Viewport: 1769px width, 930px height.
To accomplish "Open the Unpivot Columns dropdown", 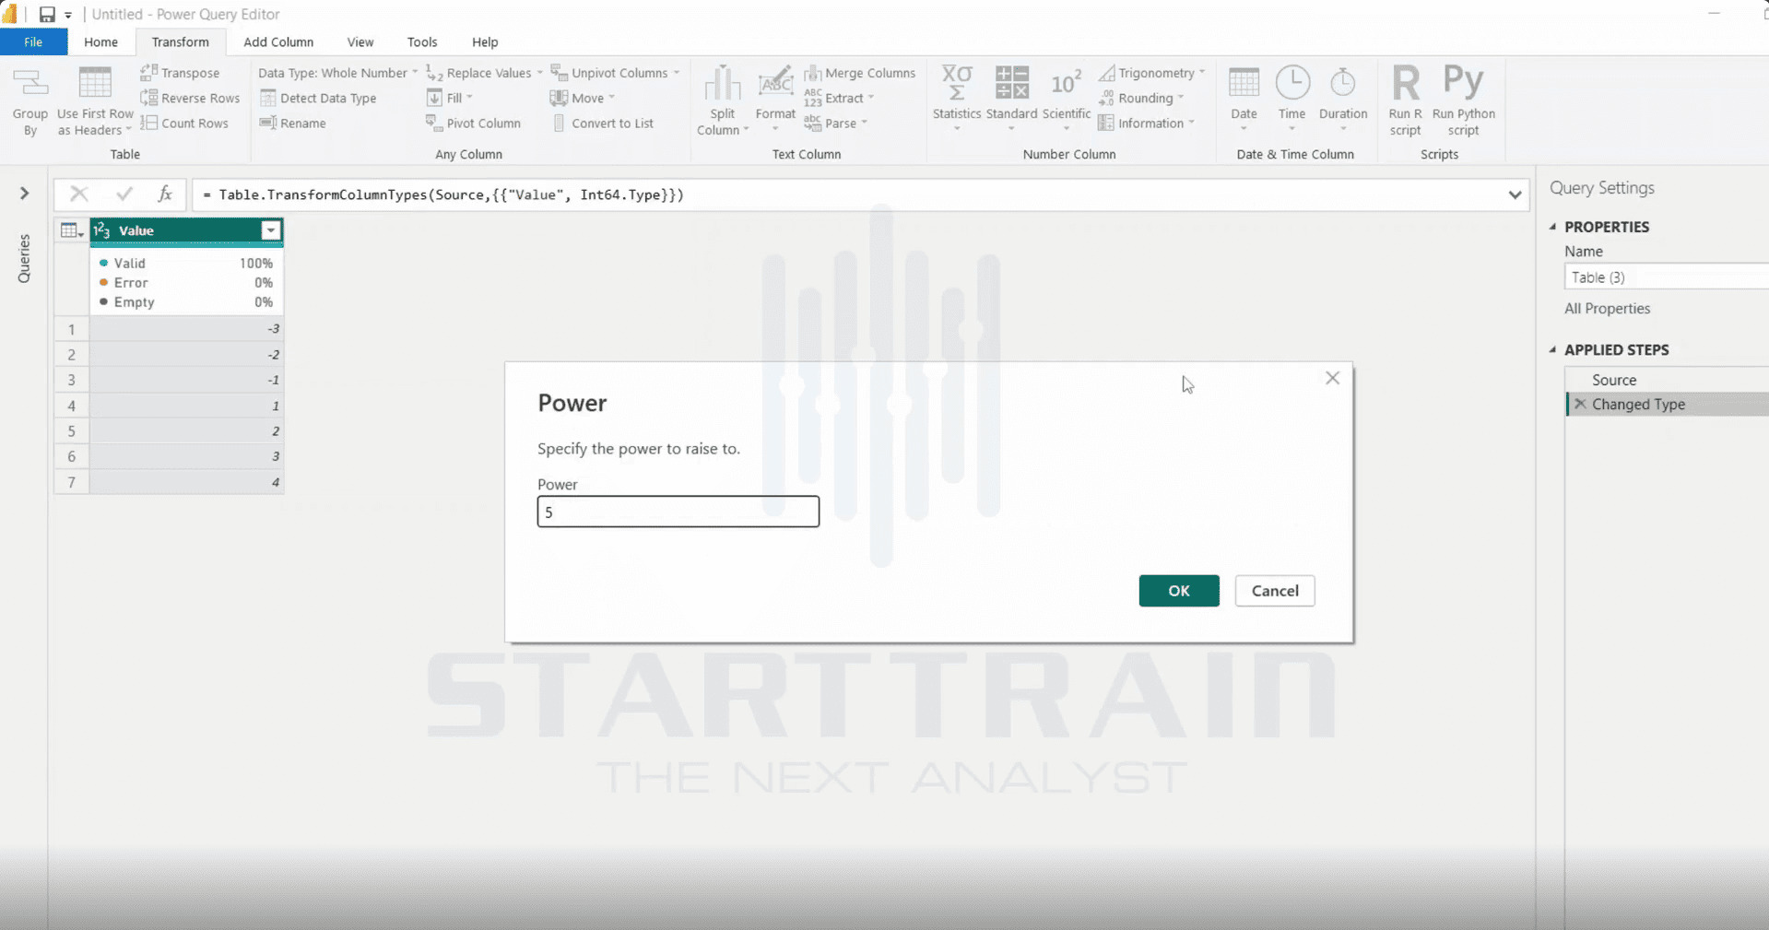I will pyautogui.click(x=615, y=73).
